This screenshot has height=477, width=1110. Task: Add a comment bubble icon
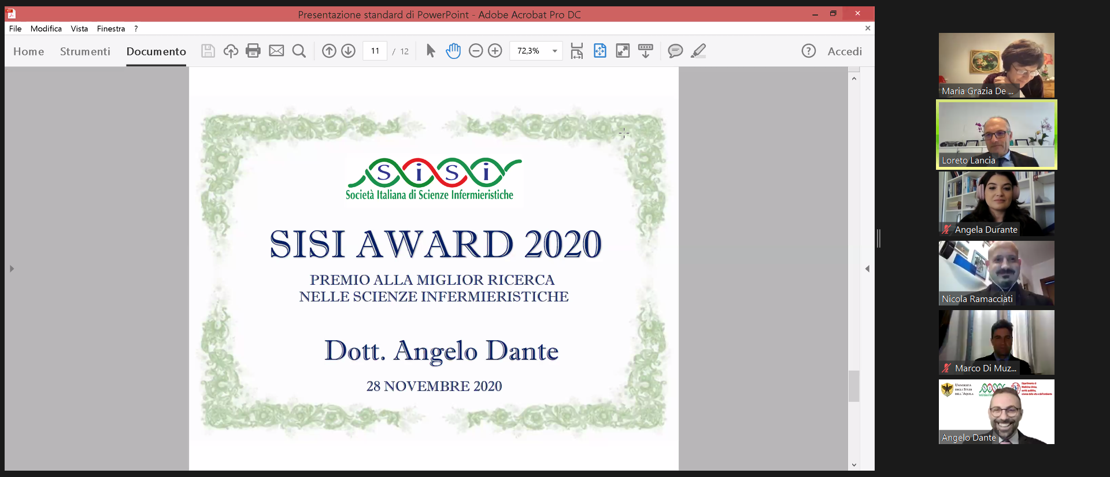675,51
